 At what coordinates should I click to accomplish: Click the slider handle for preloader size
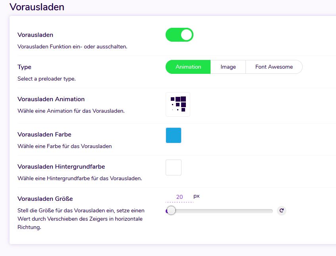[171, 211]
